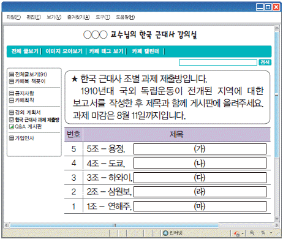Screen dimensions: 283x239
Task: Click the 인터넷 zone globe icon
Action: coord(165,233)
